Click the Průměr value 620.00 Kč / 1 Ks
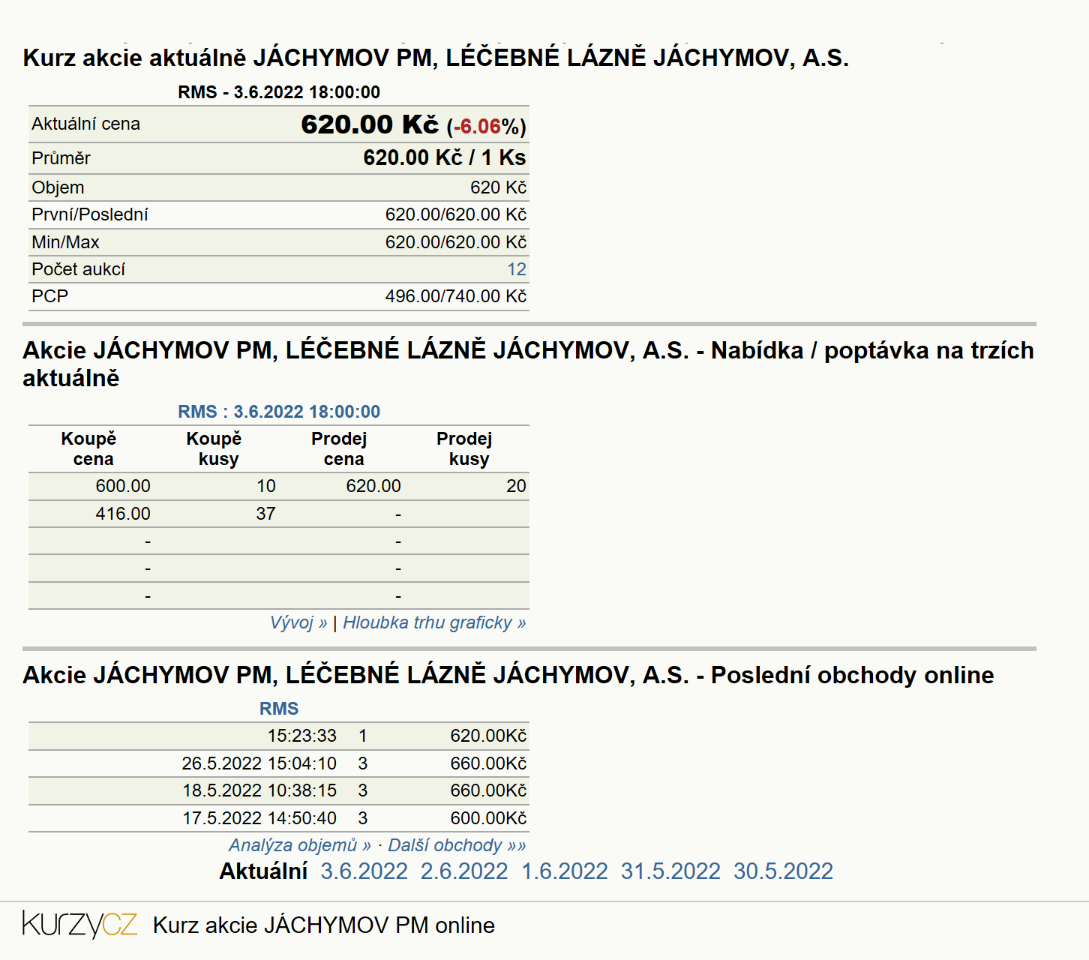 pyautogui.click(x=445, y=158)
